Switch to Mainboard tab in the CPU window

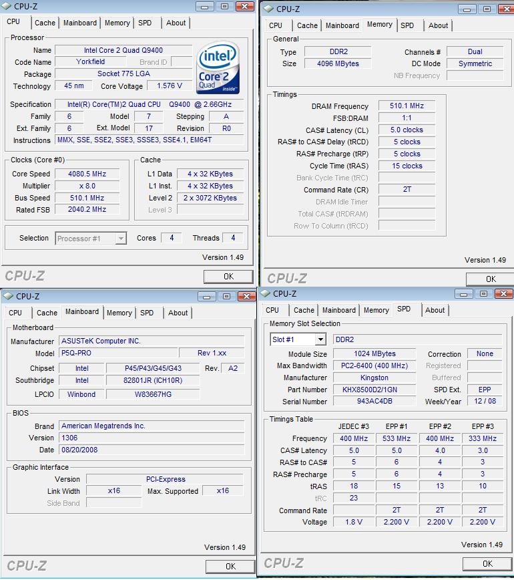pos(80,23)
